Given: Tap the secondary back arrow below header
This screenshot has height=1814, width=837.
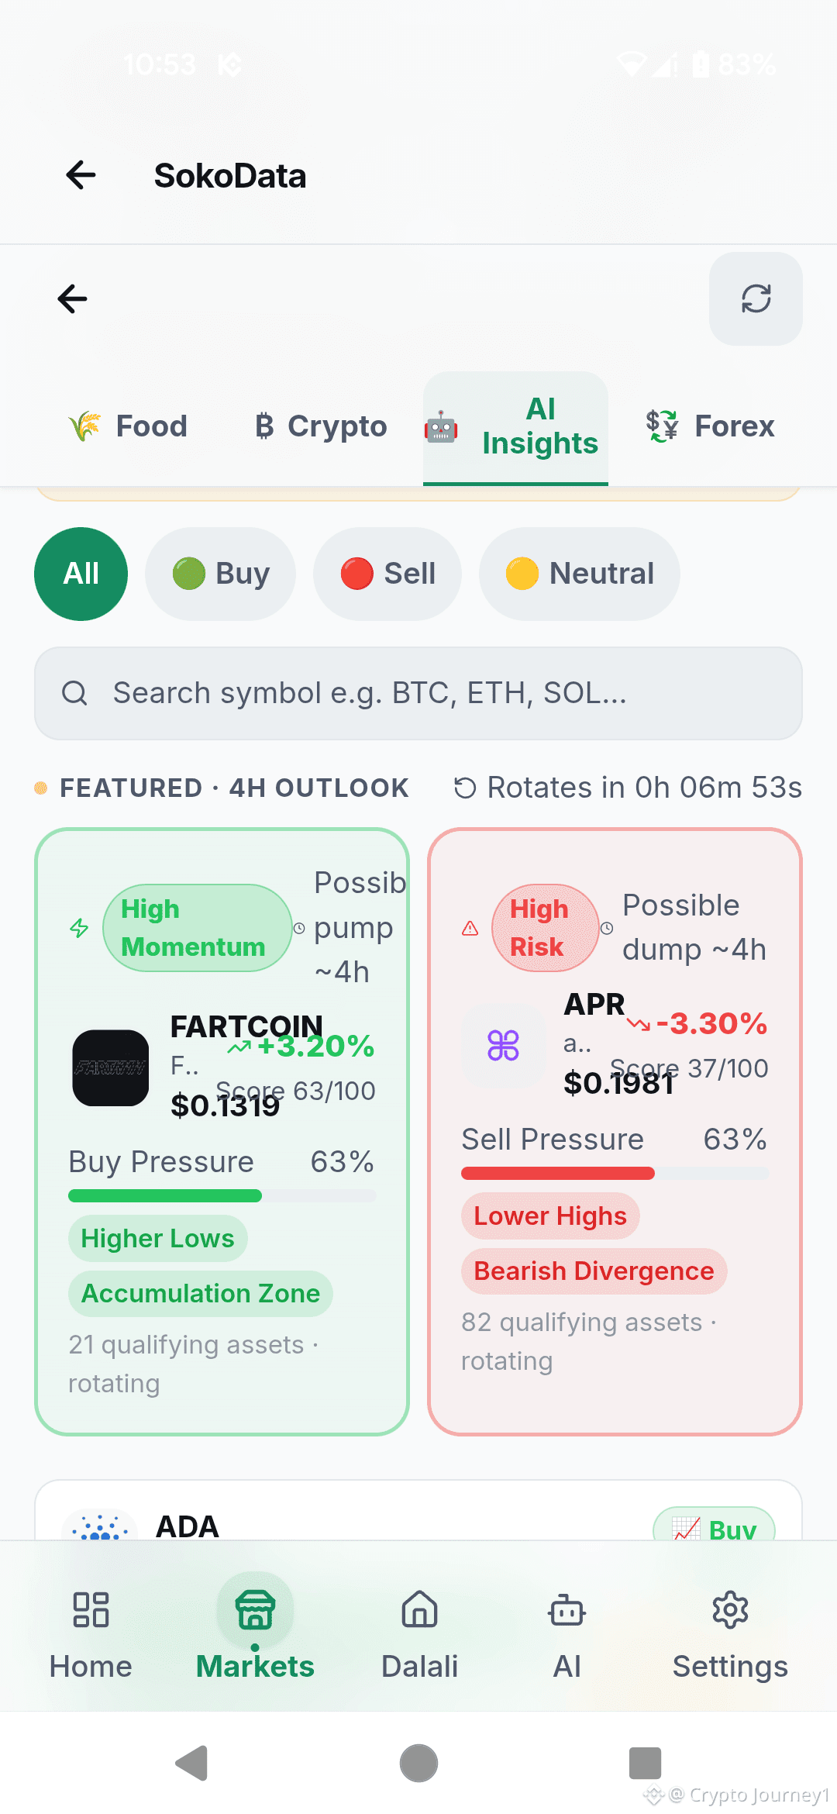Looking at the screenshot, I should pyautogui.click(x=72, y=298).
